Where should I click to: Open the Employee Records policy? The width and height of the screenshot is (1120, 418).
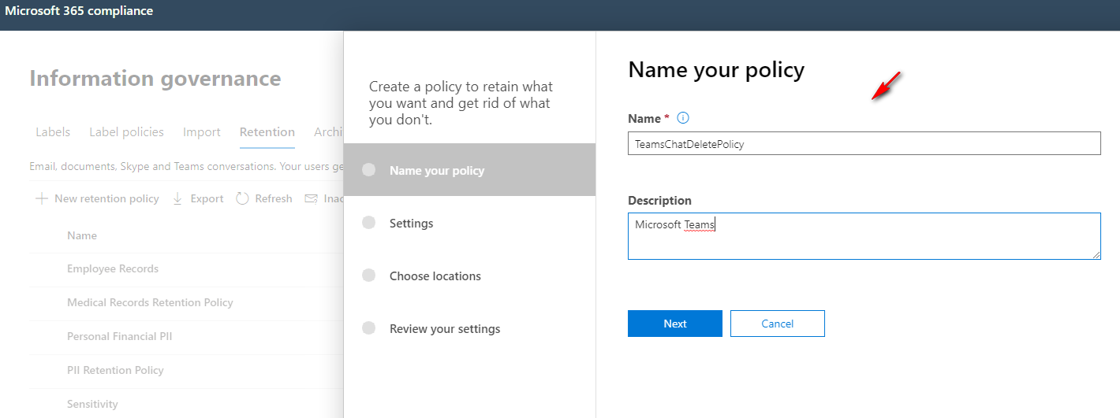pyautogui.click(x=113, y=268)
